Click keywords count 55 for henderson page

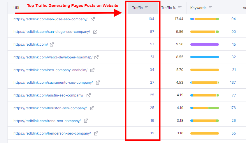click(233, 133)
